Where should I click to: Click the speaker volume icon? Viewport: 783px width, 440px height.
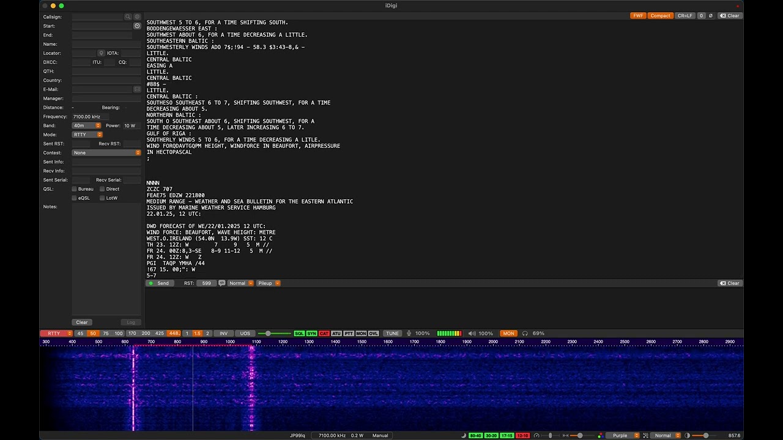pos(472,334)
